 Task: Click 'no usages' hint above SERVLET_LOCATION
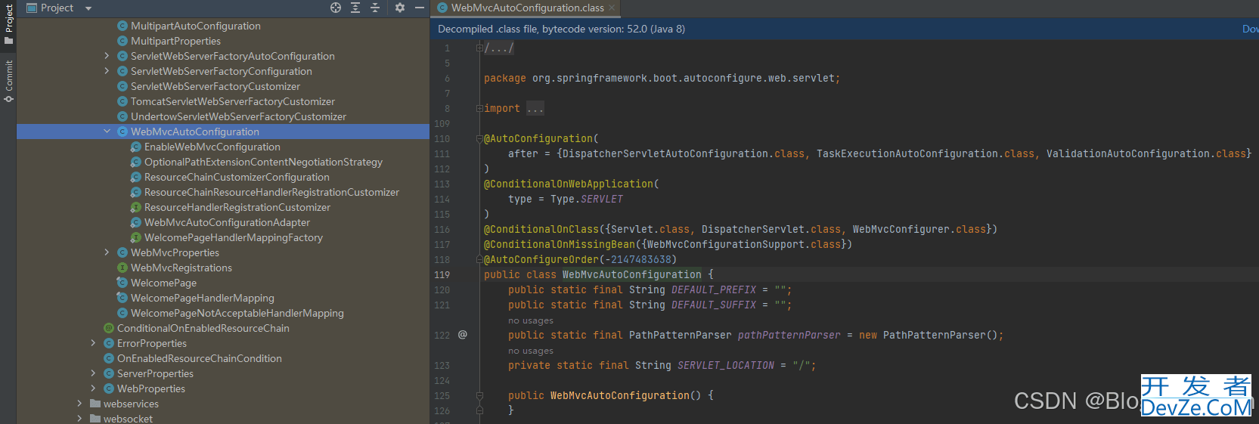pos(531,351)
